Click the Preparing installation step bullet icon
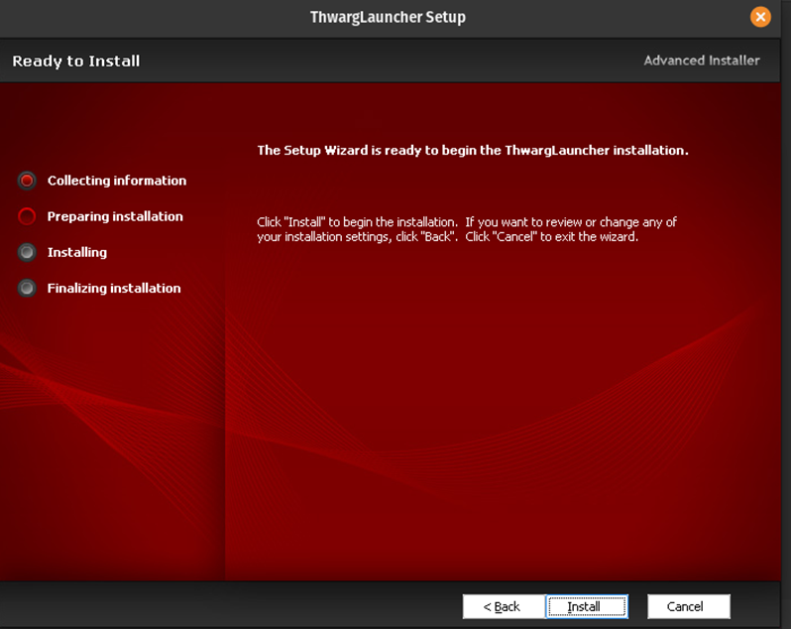 coord(27,216)
